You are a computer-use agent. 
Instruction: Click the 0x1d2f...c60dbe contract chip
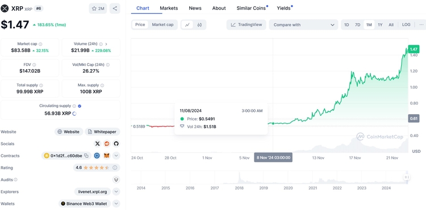tap(66, 156)
